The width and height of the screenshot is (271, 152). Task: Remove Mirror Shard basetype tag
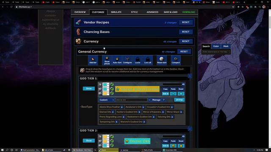(181, 112)
